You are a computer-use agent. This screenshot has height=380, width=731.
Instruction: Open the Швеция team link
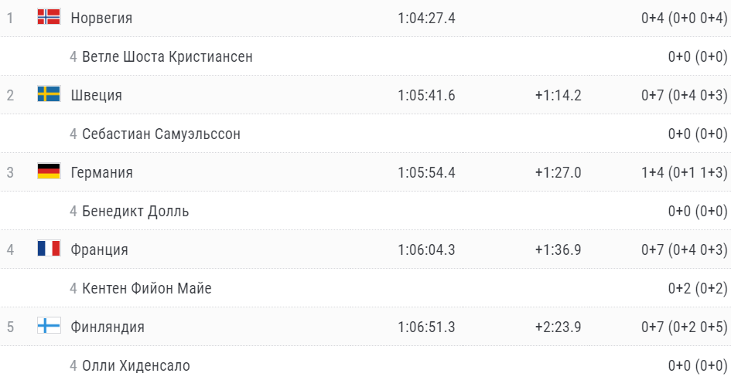(x=96, y=95)
